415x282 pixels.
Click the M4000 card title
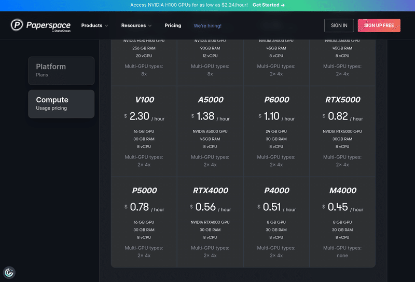[x=343, y=190]
